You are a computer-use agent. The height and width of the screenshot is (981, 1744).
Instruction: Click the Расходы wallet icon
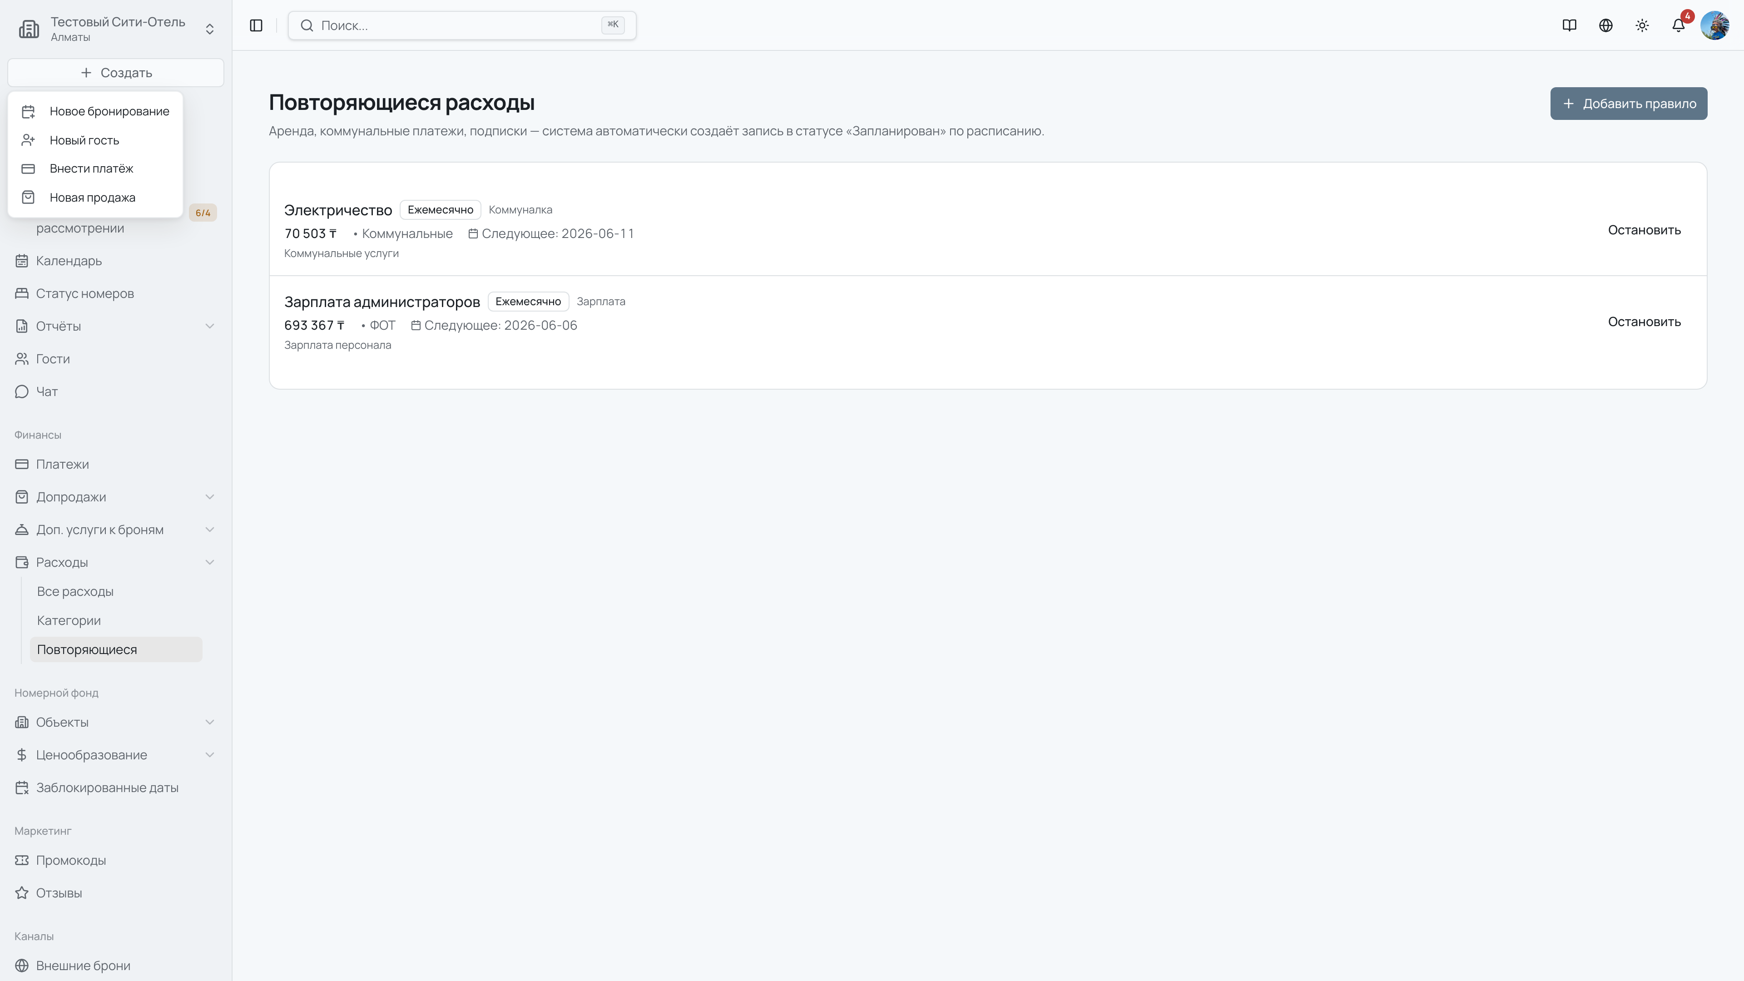pyautogui.click(x=22, y=563)
